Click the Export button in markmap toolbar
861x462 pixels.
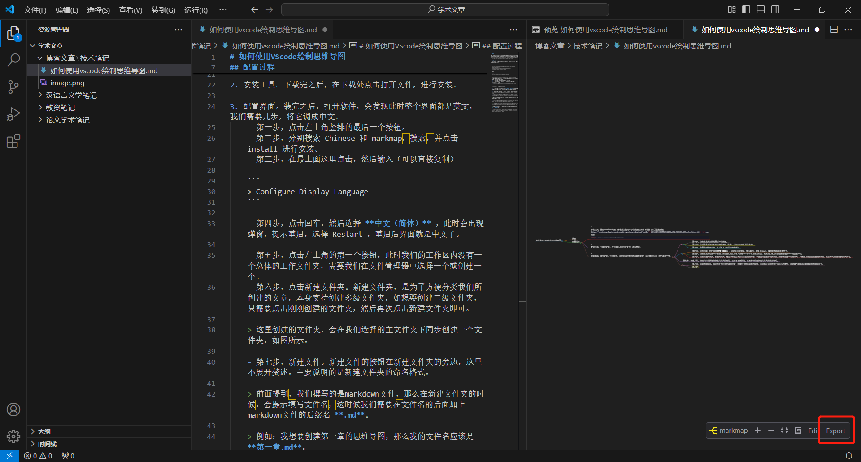tap(835, 431)
